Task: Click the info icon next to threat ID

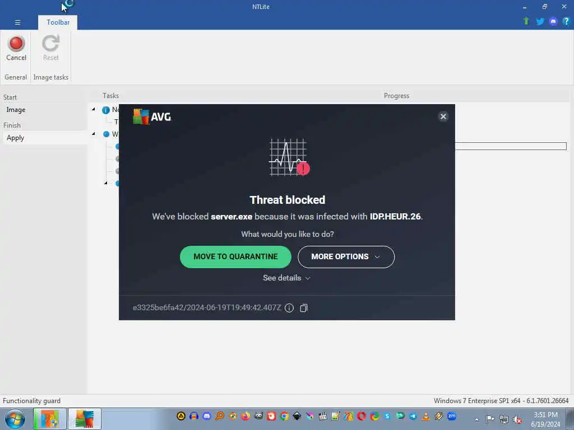Action: tap(289, 308)
